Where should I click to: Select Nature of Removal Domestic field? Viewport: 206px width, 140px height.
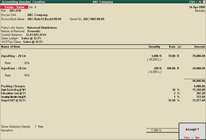pos(34,31)
